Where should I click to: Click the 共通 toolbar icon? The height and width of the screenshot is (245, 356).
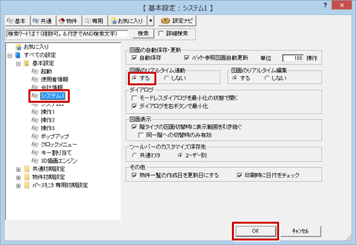coord(36,21)
